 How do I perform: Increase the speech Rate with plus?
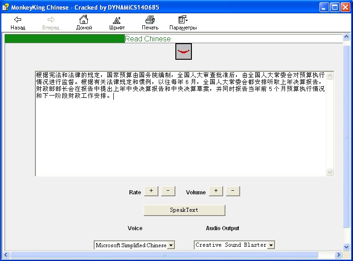(151, 191)
